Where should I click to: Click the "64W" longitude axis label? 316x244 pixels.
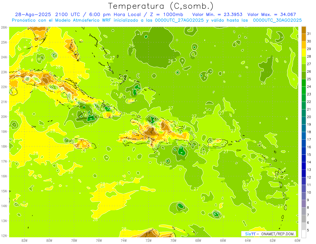pyautogui.click(x=248, y=240)
